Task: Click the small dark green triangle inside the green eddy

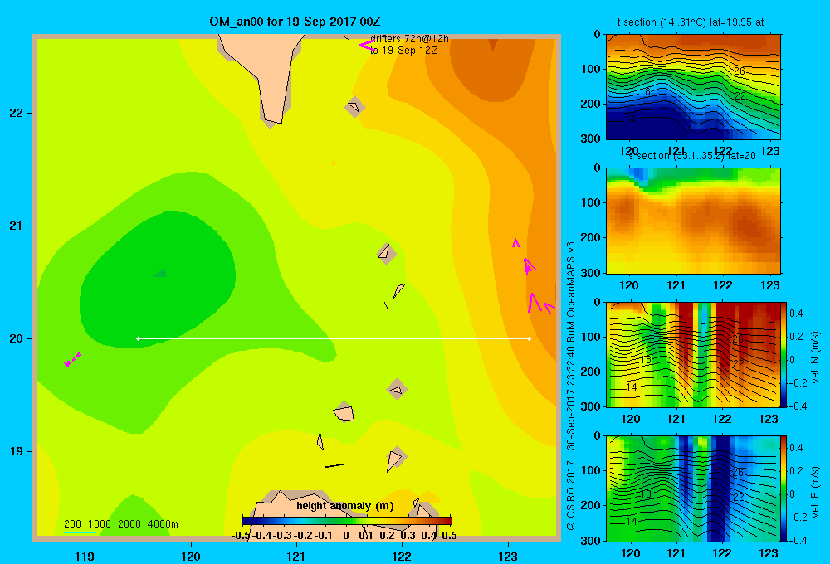Action: pyautogui.click(x=160, y=273)
